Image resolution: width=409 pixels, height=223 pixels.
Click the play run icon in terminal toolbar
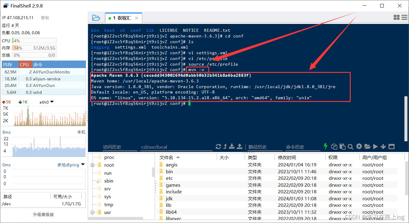[375, 147]
